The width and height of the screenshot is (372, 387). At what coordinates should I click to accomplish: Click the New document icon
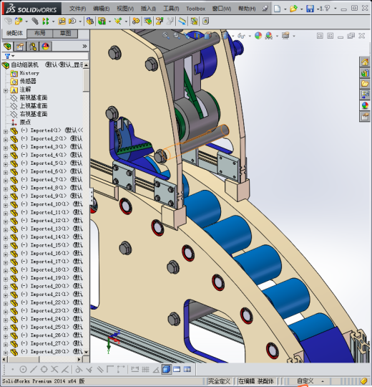tap(277, 9)
